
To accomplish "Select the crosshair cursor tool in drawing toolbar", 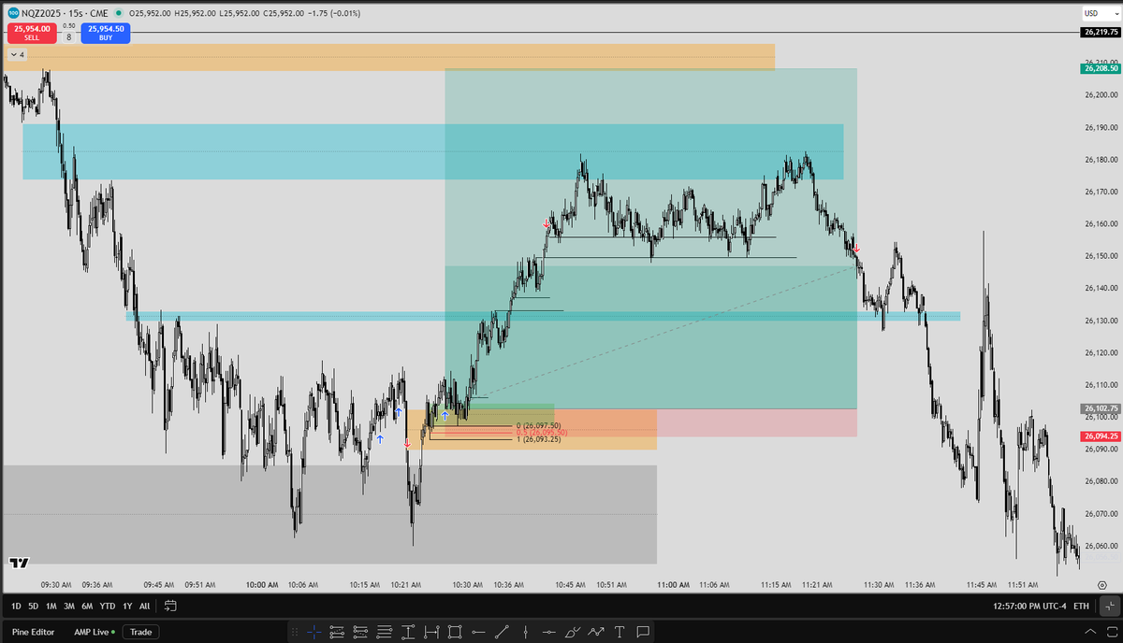I will point(314,632).
